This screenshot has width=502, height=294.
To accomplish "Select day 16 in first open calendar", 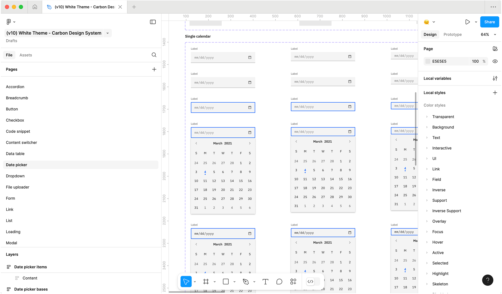I will click(x=250, y=181).
